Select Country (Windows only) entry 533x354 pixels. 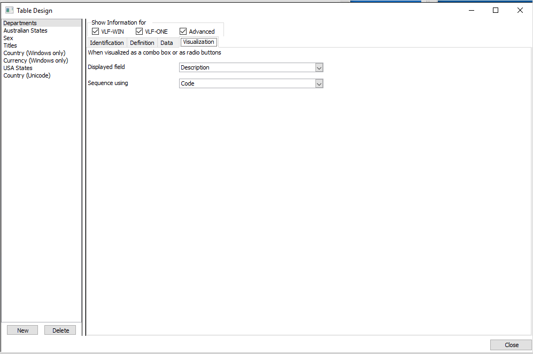tap(42, 53)
